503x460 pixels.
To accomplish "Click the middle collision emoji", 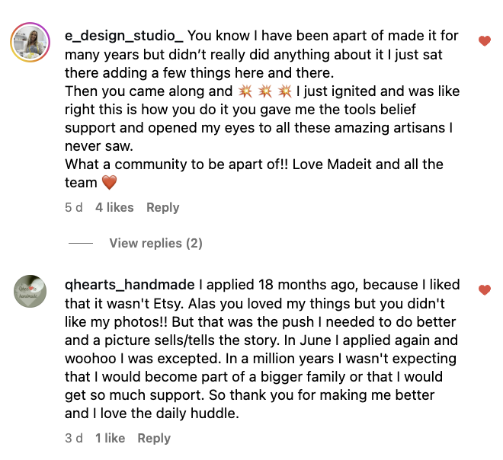I will pyautogui.click(x=265, y=91).
